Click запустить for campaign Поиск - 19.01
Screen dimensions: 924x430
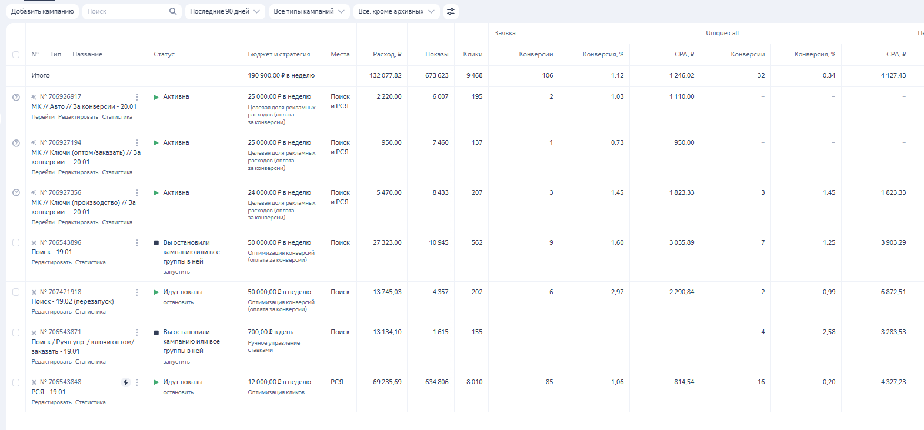coord(176,272)
